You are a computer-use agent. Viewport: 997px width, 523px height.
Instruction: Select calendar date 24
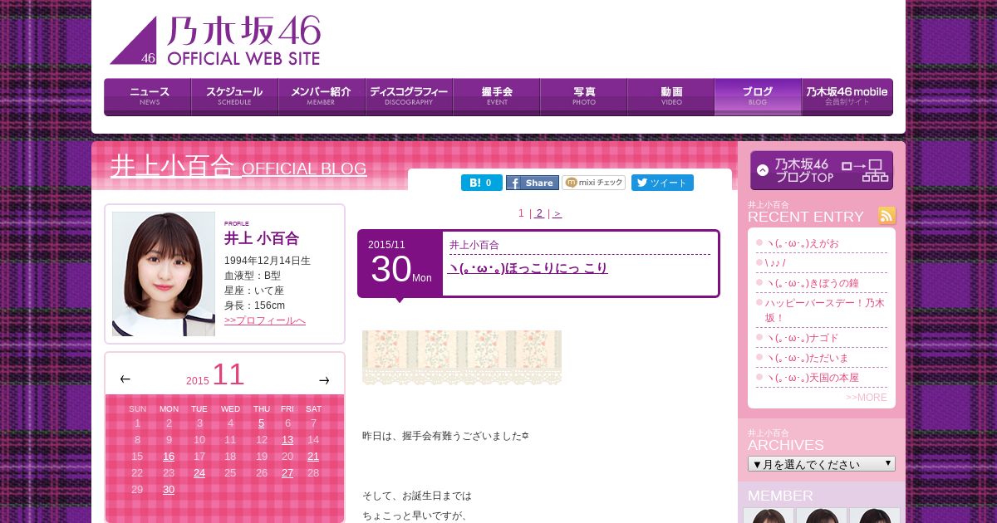point(199,473)
